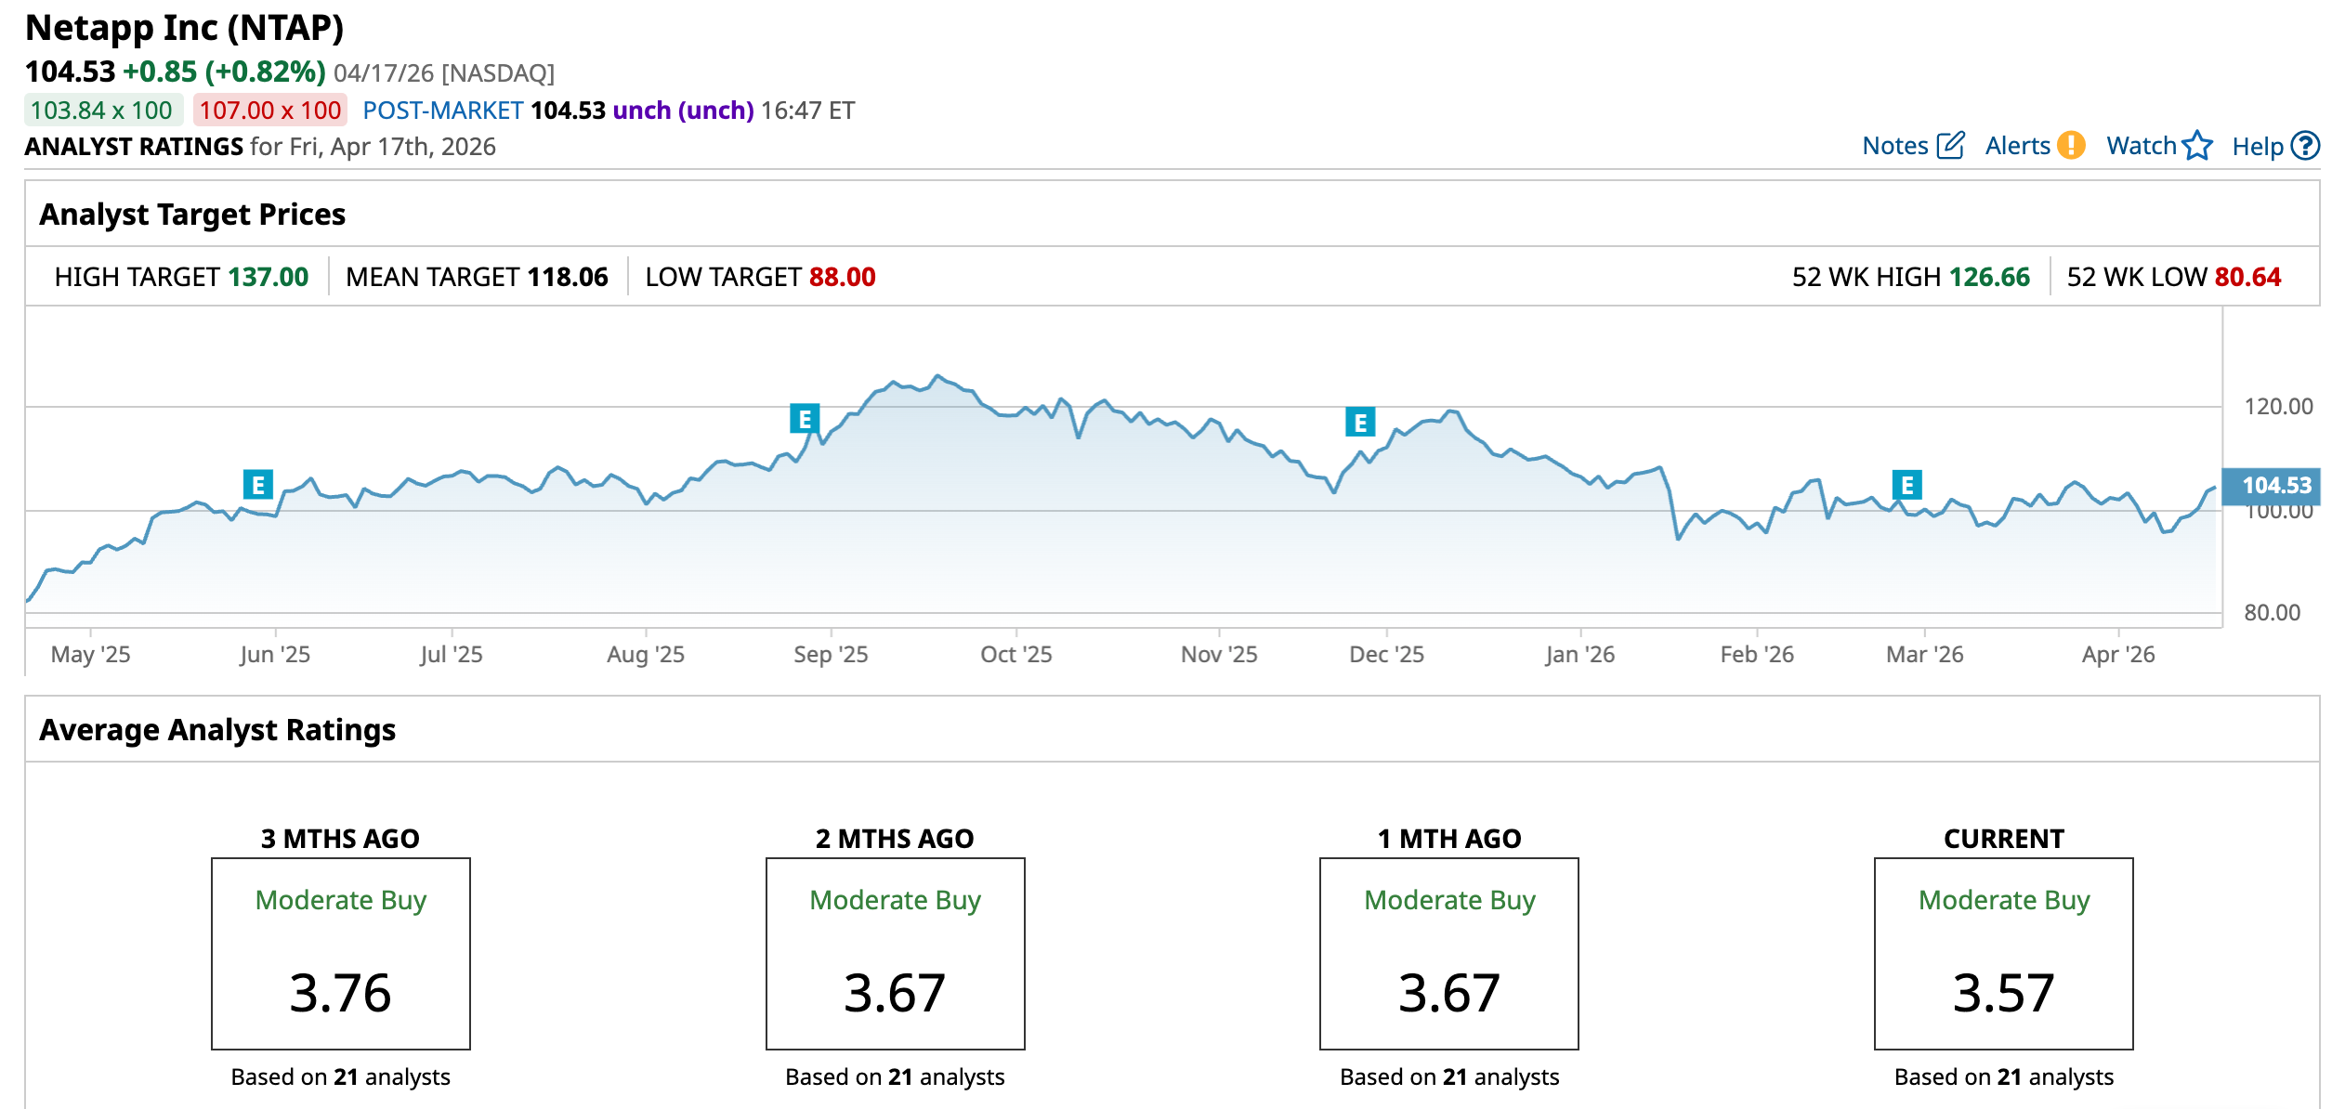Select the 1 MTH AGO rating box
This screenshot has width=2332, height=1109.
[x=1448, y=954]
